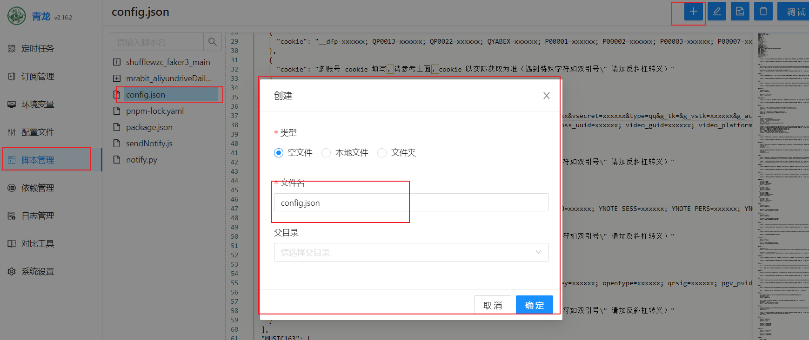Screen dimensions: 809x340
Task: Click the blue plus create button
Action: [x=693, y=12]
